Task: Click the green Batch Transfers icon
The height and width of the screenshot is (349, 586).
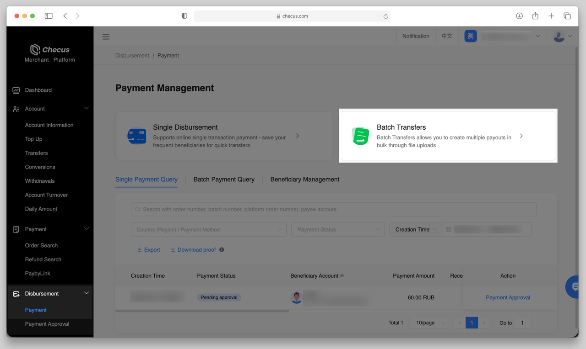Action: [360, 136]
